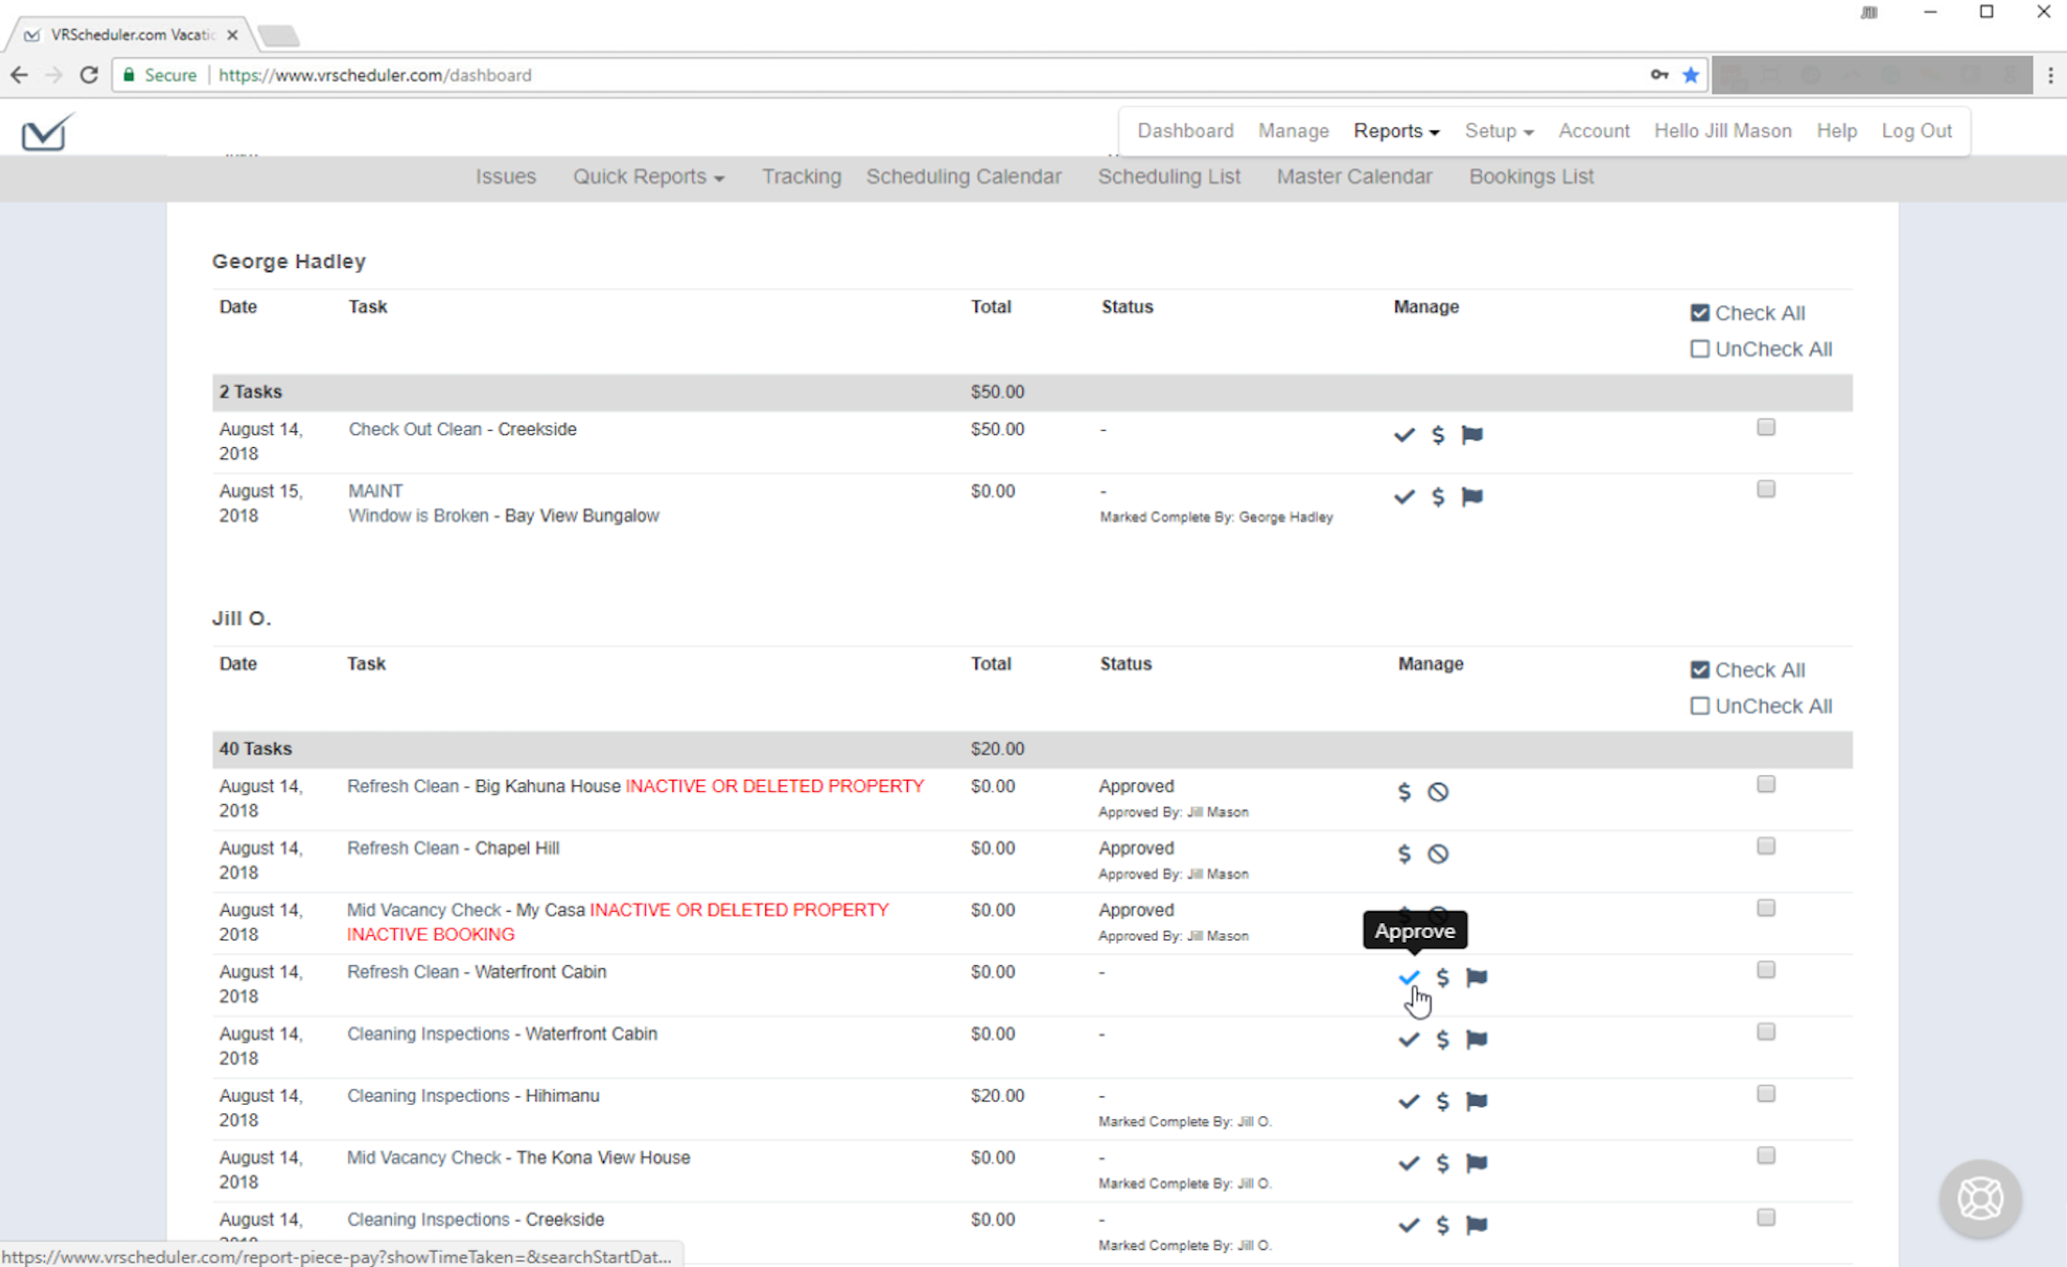
Task: Expand the Quick Reports dropdown
Action: tap(648, 176)
